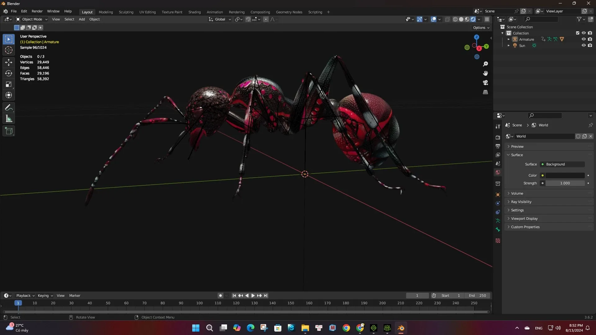Image resolution: width=596 pixels, height=335 pixels.
Task: Activate the Annotate pencil tool
Action: 9,108
